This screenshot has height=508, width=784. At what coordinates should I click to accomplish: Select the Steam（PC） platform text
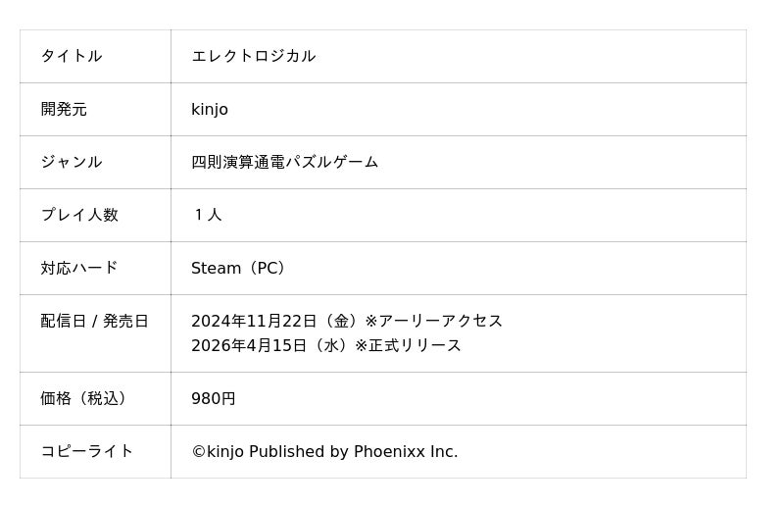coord(240,268)
